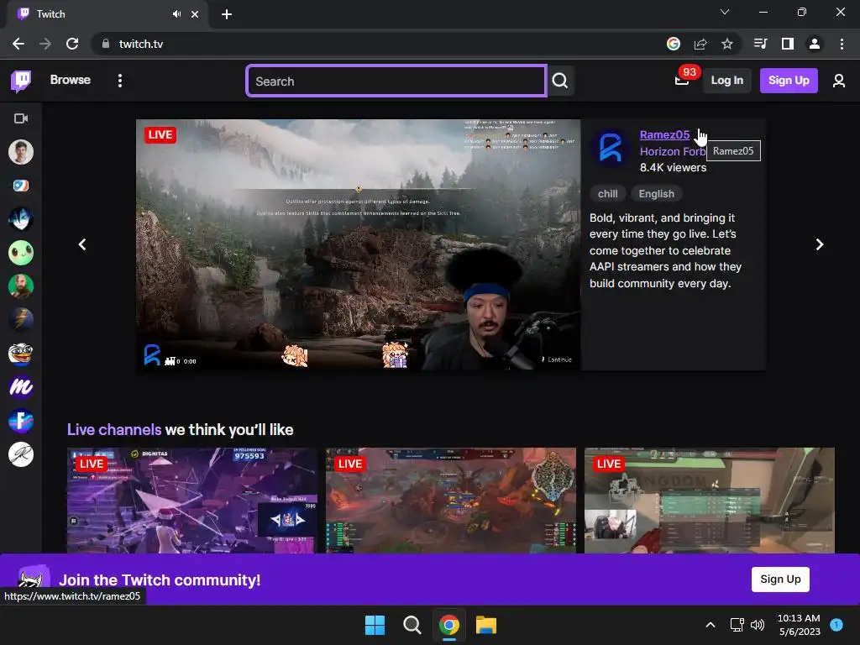The image size is (860, 645).
Task: Focus the Twitch Search field
Action: (x=396, y=81)
